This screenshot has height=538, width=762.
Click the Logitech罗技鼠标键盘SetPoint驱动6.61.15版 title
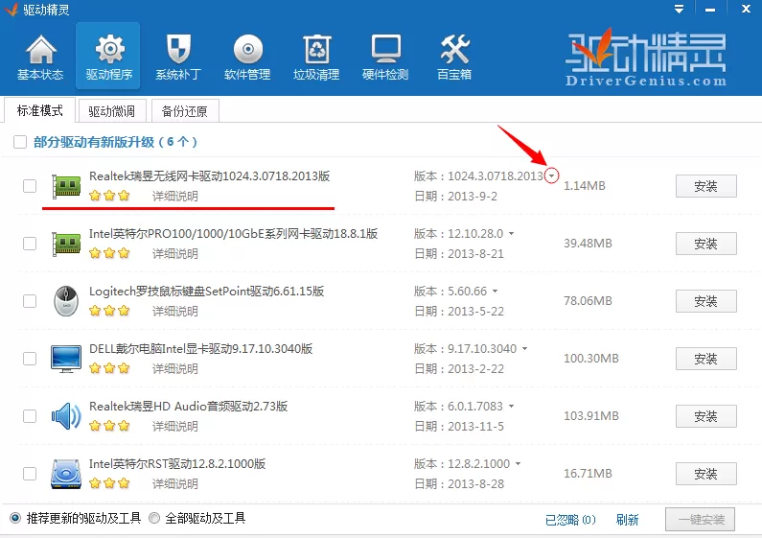coord(206,292)
